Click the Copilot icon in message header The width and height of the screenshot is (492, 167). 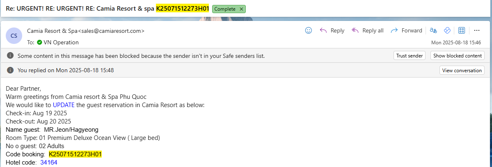447,30
